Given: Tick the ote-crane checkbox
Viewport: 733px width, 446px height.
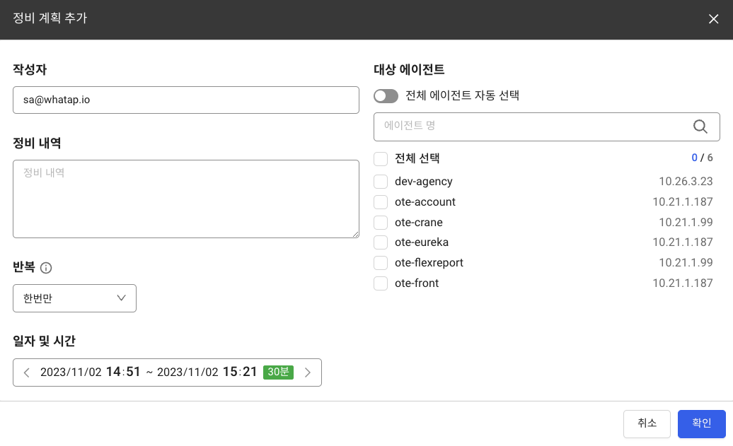Looking at the screenshot, I should [x=381, y=223].
